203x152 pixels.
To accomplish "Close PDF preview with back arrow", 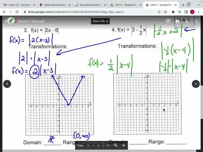I will [5, 21].
